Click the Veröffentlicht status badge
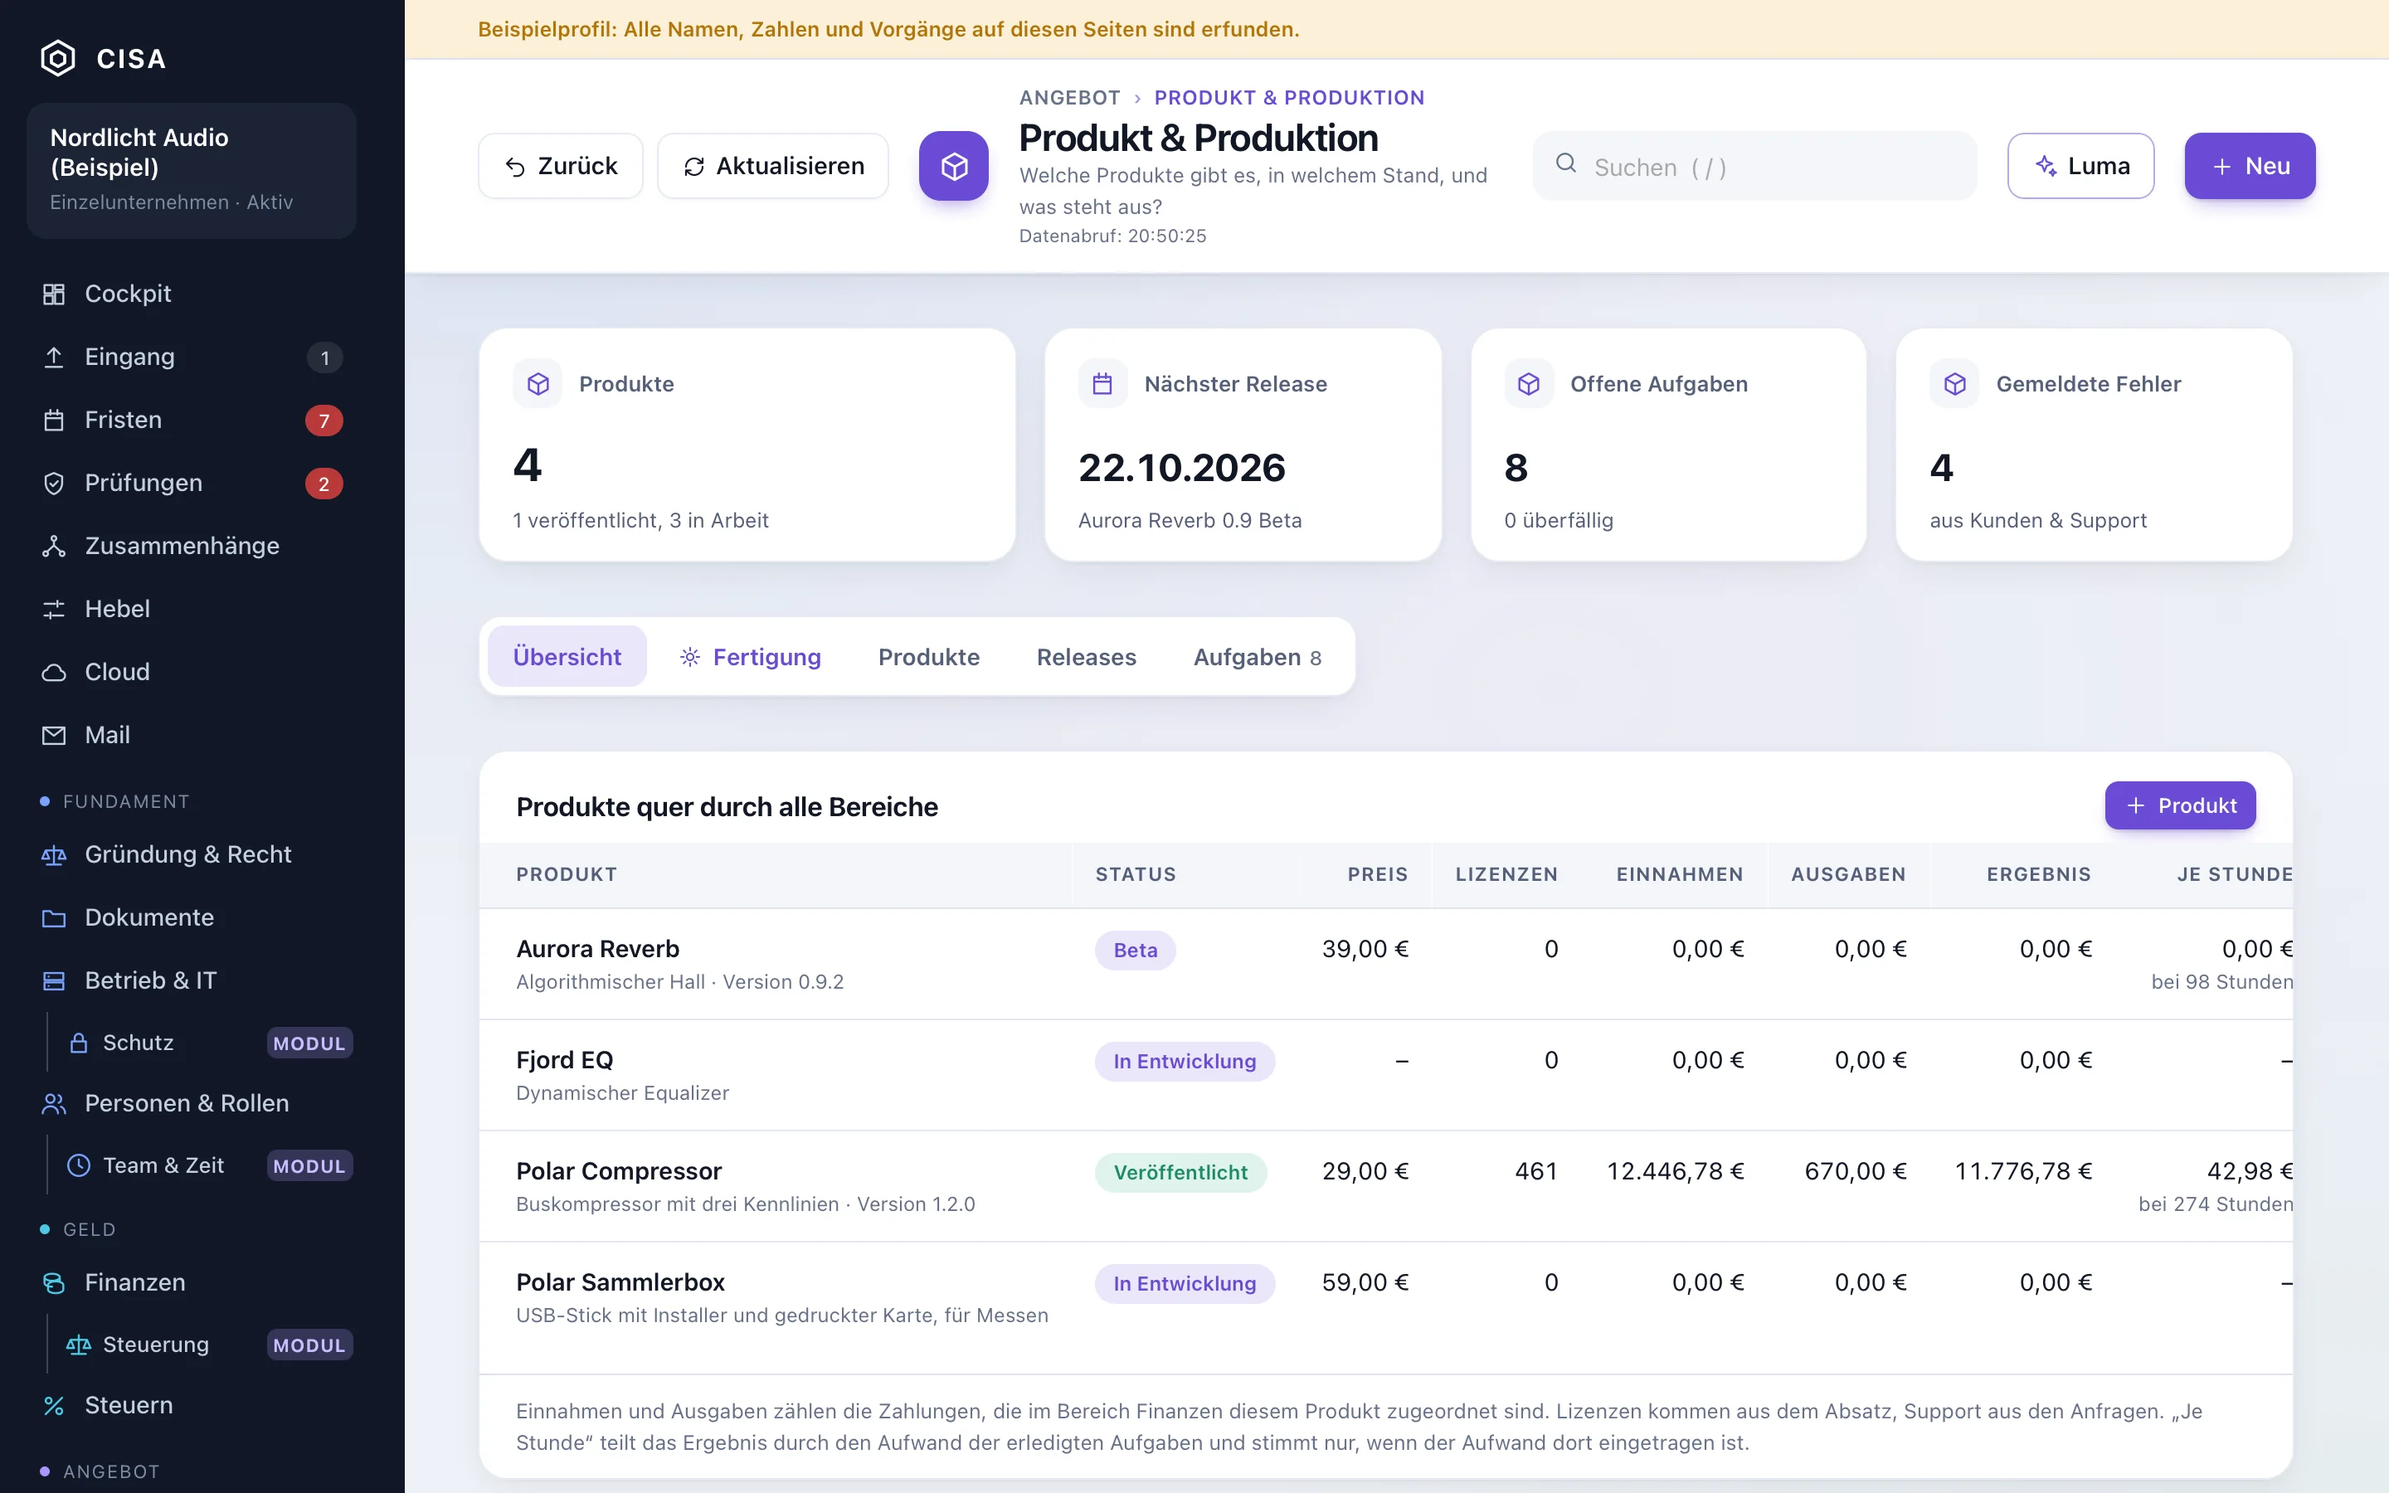Screen dimensions: 2389x1493 (1180, 1172)
